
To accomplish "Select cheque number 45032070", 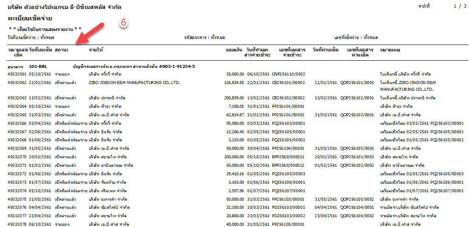I will 17,157.
